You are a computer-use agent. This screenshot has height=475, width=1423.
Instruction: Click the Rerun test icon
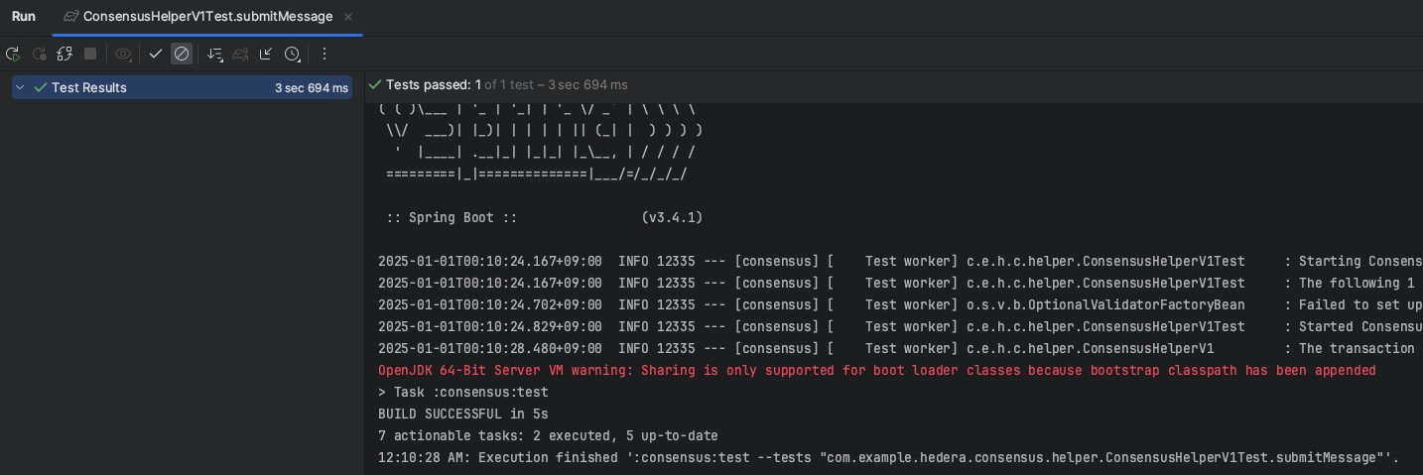tap(13, 54)
